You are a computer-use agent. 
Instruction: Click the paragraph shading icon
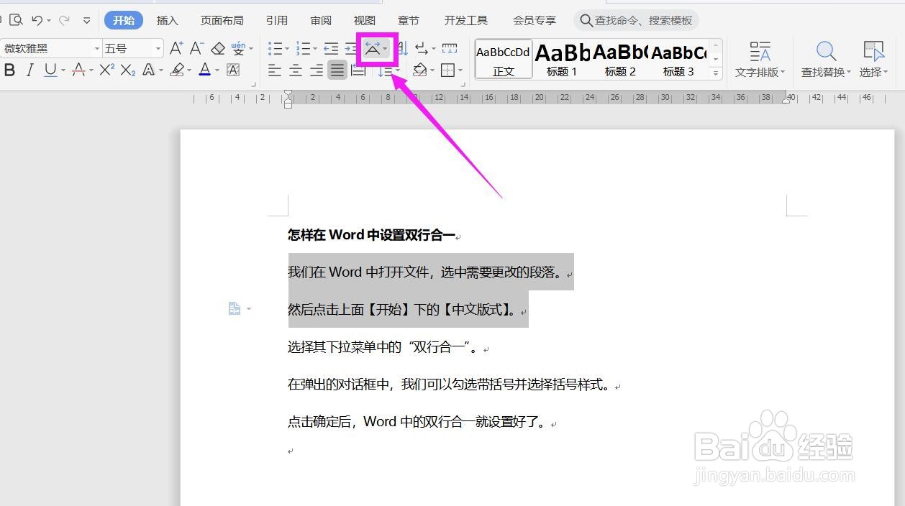tap(420, 70)
